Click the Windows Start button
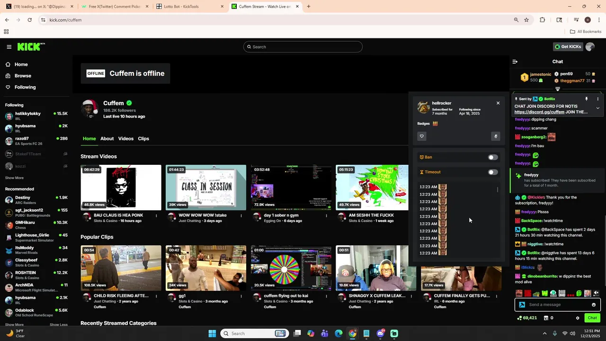 [212, 333]
